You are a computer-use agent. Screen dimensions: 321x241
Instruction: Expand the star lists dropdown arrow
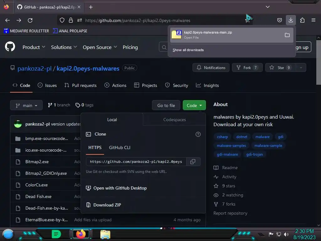point(301,68)
